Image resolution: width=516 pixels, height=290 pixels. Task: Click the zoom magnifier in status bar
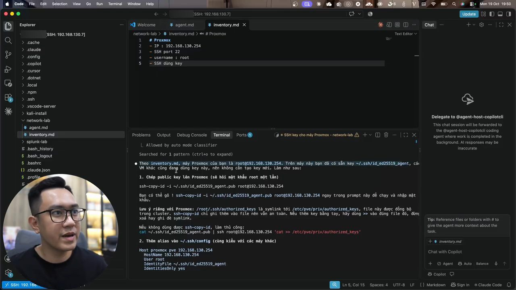click(x=335, y=285)
